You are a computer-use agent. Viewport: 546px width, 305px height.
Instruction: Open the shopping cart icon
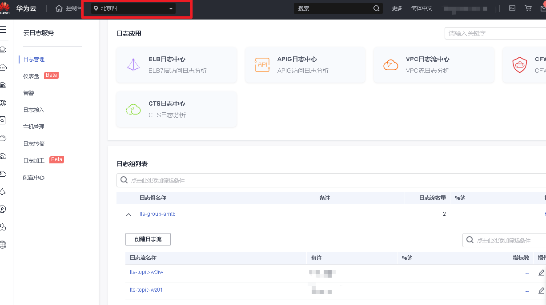(x=528, y=8)
